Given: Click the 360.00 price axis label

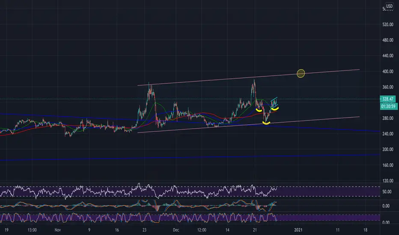Looking at the screenshot, I should tap(388, 87).
